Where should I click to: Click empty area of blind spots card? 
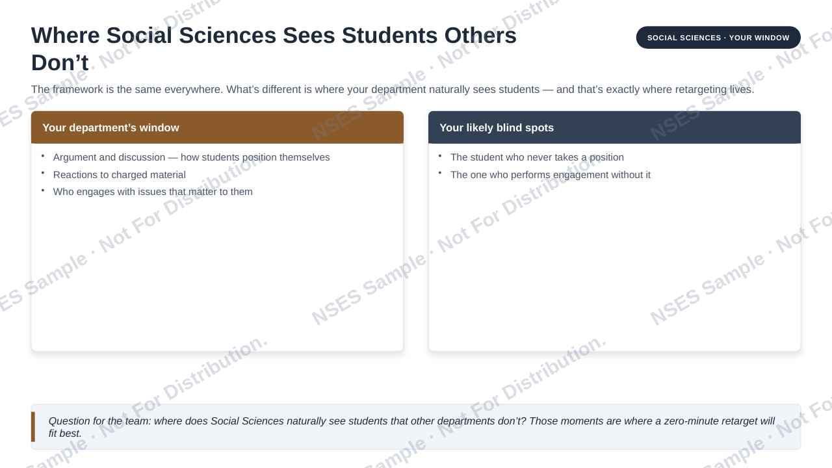point(614,266)
